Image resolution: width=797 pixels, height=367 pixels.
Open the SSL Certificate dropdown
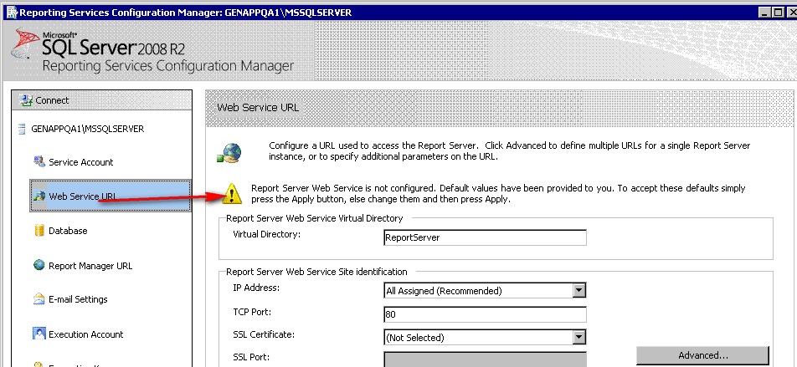pos(579,338)
